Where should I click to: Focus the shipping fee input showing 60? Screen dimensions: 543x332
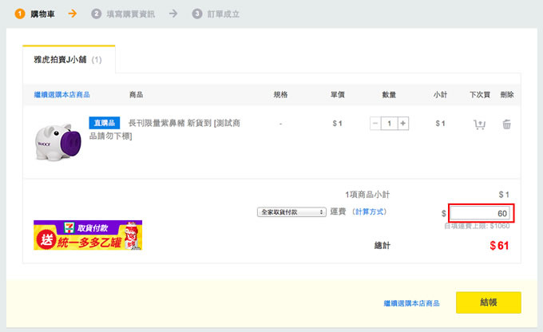[480, 213]
